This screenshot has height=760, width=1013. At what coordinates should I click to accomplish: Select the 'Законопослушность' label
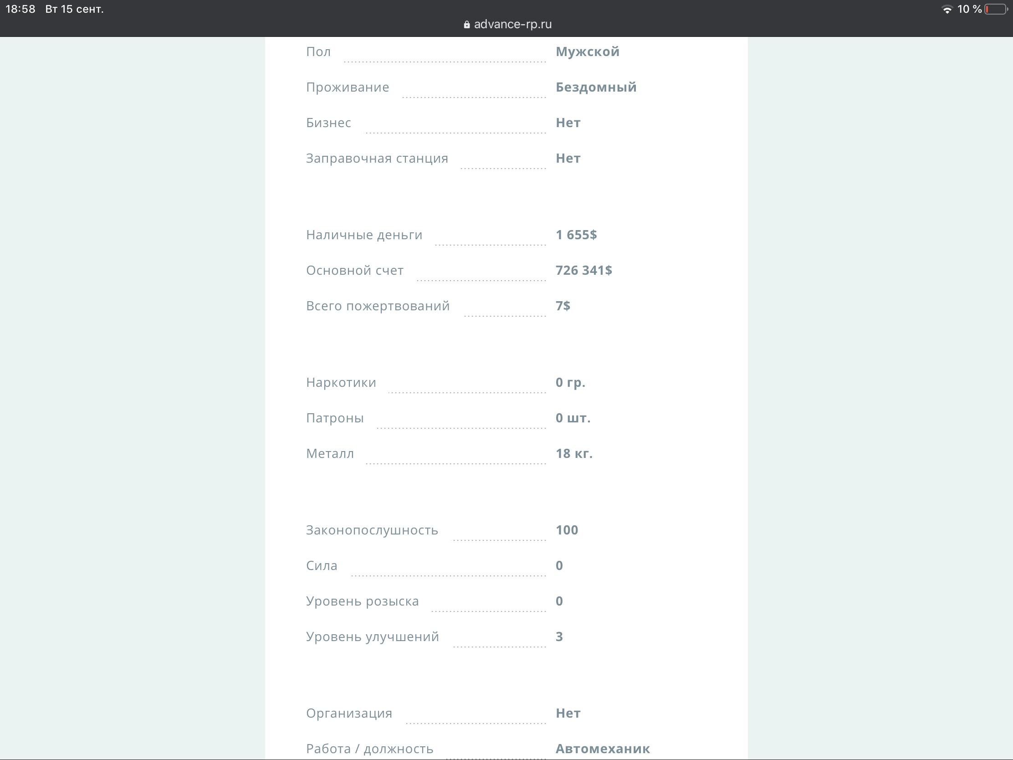[x=372, y=530]
